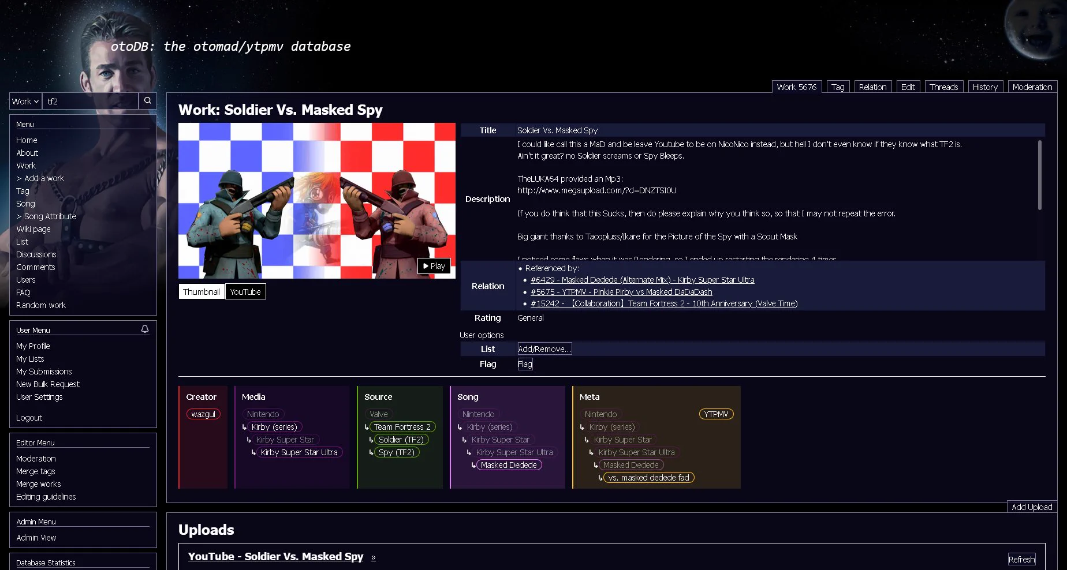The image size is (1067, 570).
Task: Click the Add Upload button
Action: (x=1032, y=507)
